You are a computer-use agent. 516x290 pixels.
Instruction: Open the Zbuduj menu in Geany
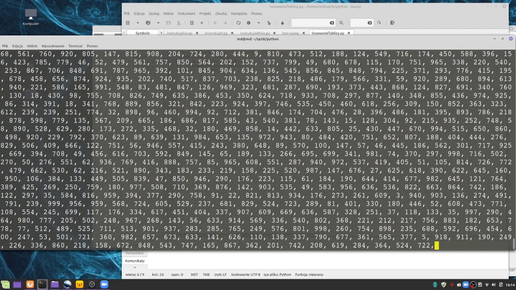click(221, 13)
